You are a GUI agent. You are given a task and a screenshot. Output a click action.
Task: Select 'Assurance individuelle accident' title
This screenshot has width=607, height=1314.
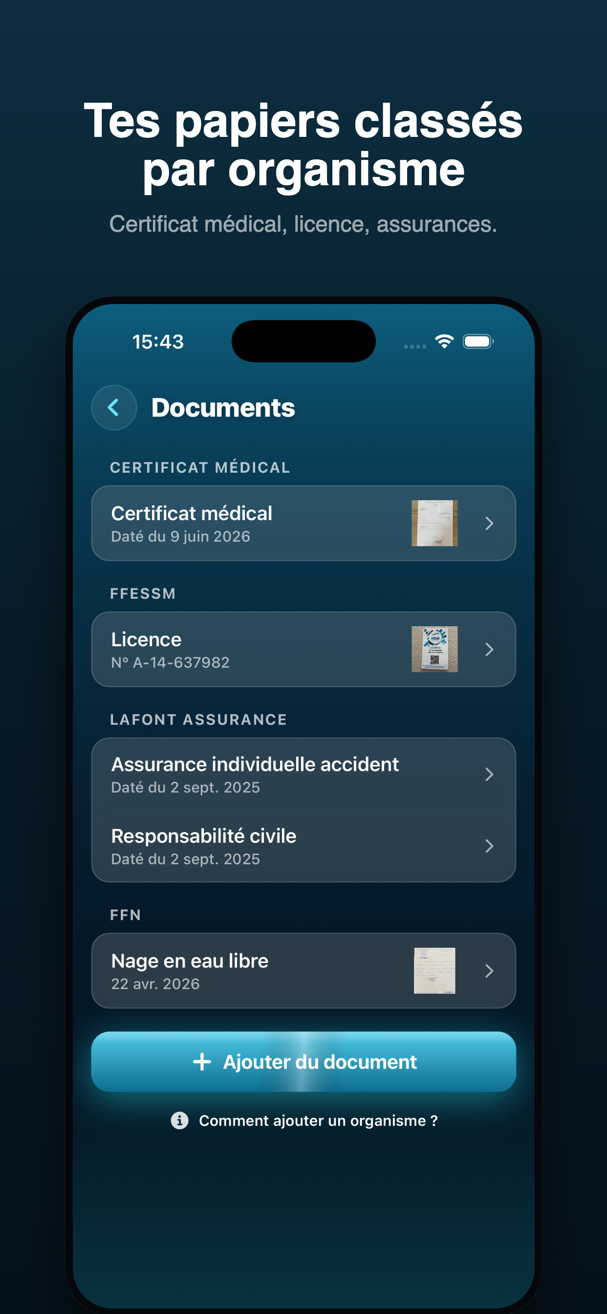255,764
